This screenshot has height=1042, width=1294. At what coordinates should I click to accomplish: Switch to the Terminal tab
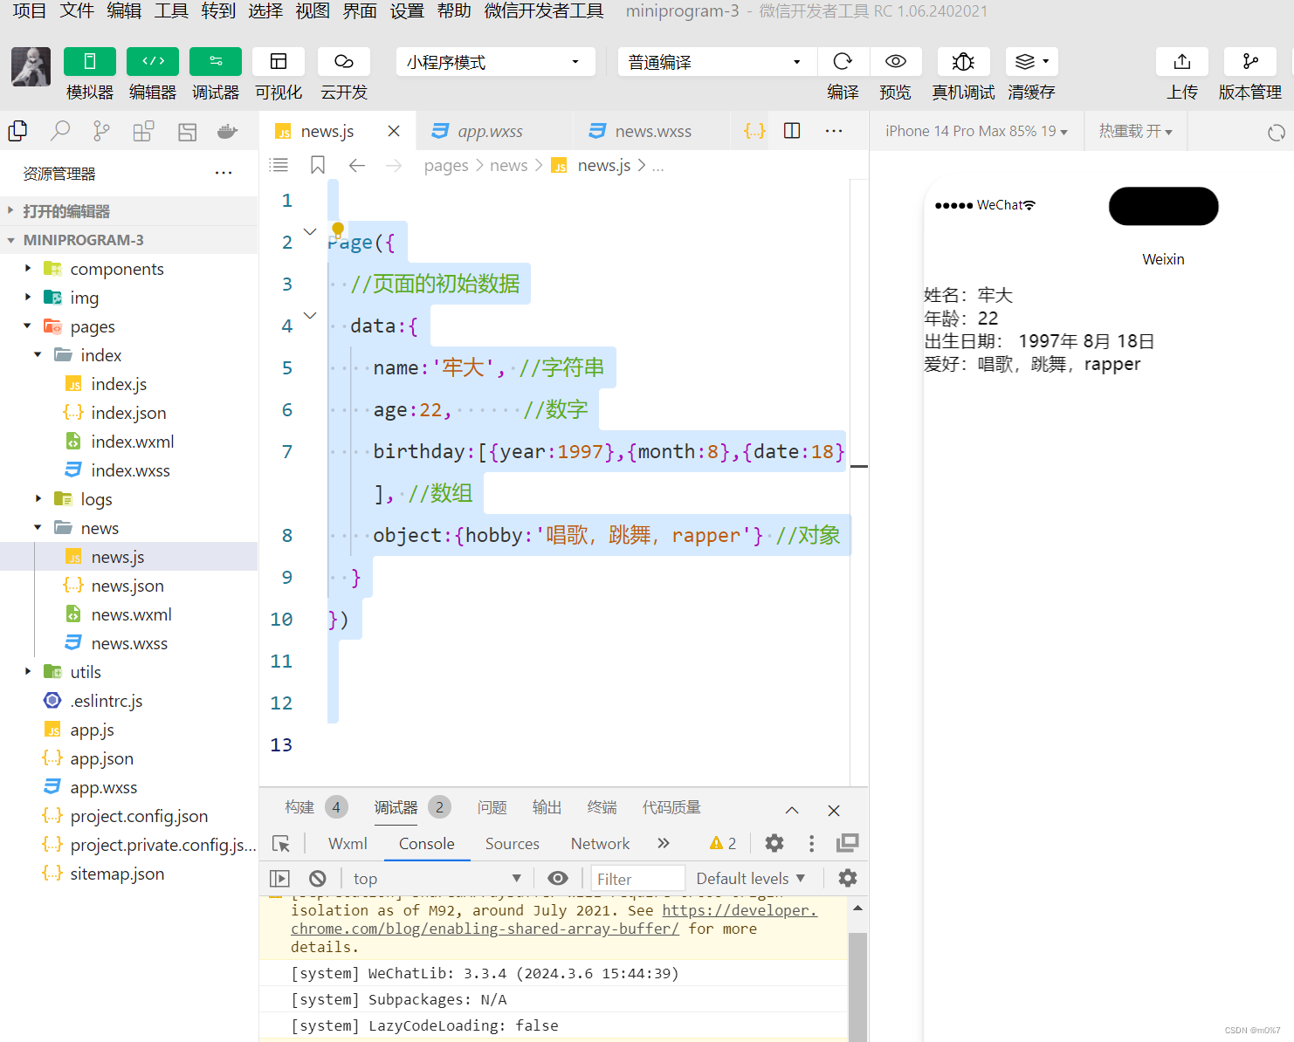click(602, 807)
